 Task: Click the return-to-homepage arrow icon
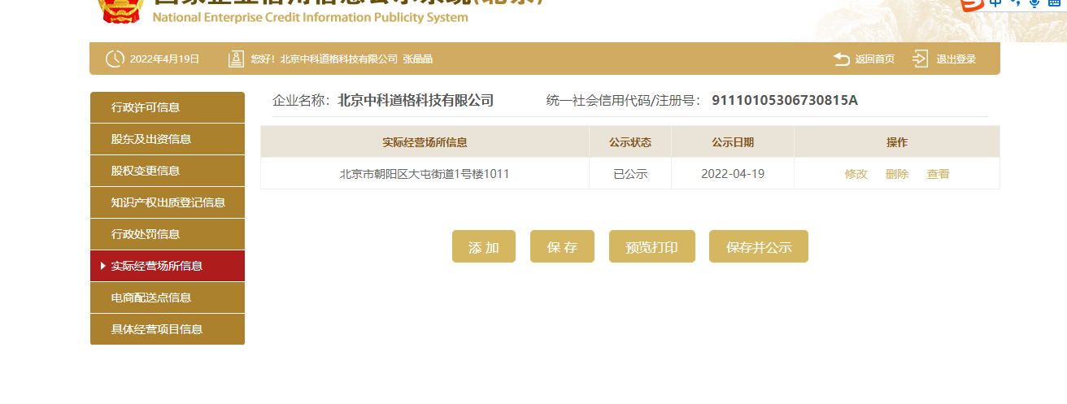[x=842, y=59]
